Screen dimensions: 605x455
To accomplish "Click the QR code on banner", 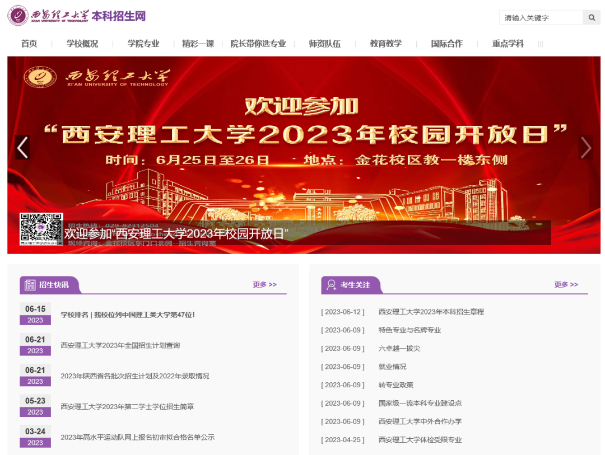I will (41, 229).
